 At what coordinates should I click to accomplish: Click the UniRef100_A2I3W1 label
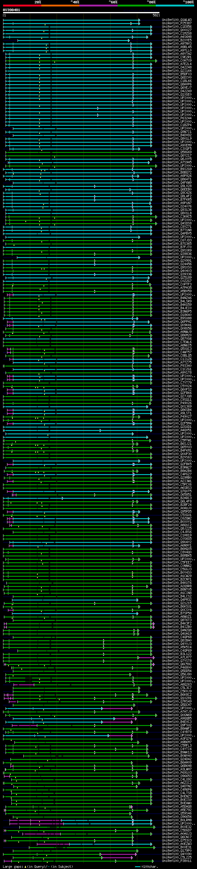(x=177, y=481)
